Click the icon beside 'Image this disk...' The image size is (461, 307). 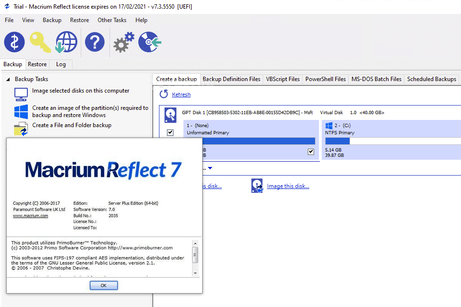257,186
